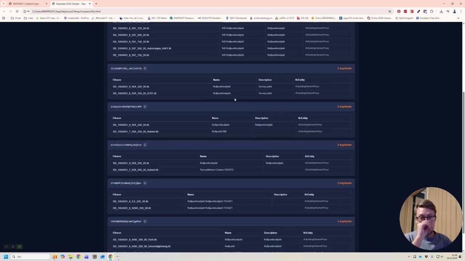
Task: Open the Jobb bookmarks folder
Action: coord(28,18)
